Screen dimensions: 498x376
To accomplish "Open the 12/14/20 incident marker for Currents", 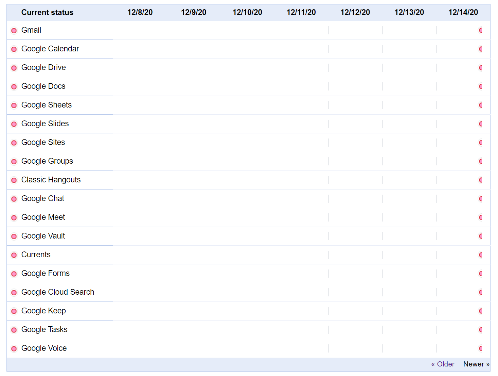I will [480, 255].
